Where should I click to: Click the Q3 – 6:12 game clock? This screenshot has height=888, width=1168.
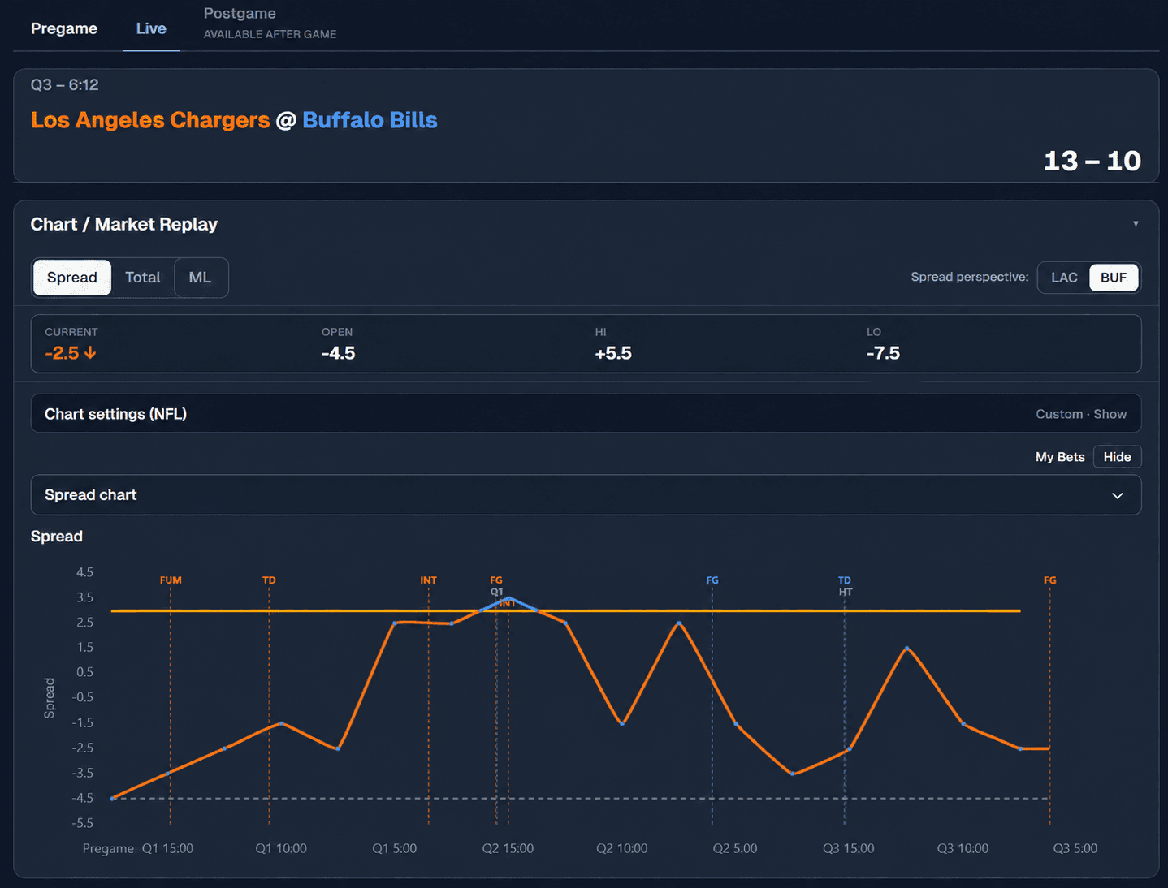point(64,85)
